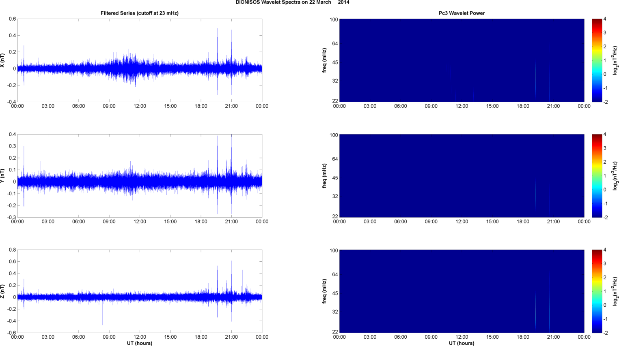Click 06:00 tick under Z series plot
The height and width of the screenshot is (346, 619).
tap(78, 337)
